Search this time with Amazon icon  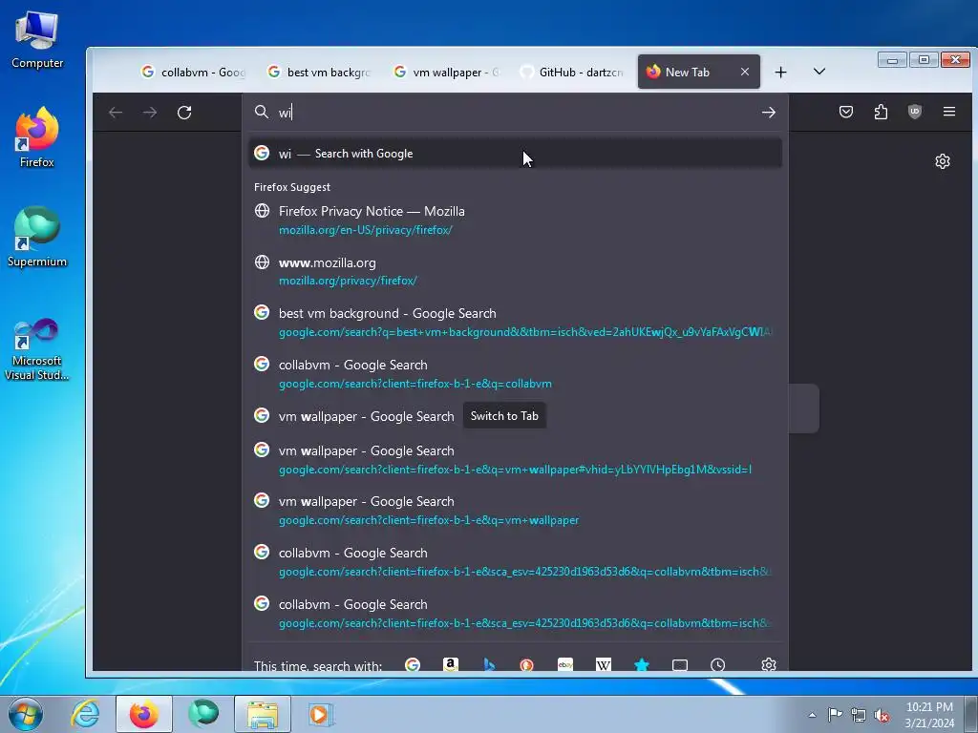(x=451, y=664)
